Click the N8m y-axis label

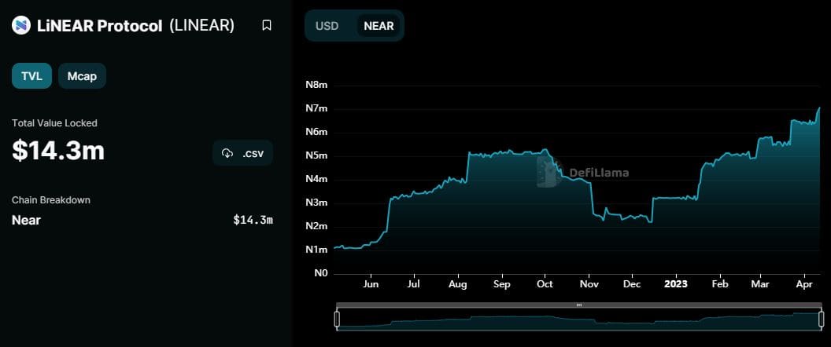(317, 86)
